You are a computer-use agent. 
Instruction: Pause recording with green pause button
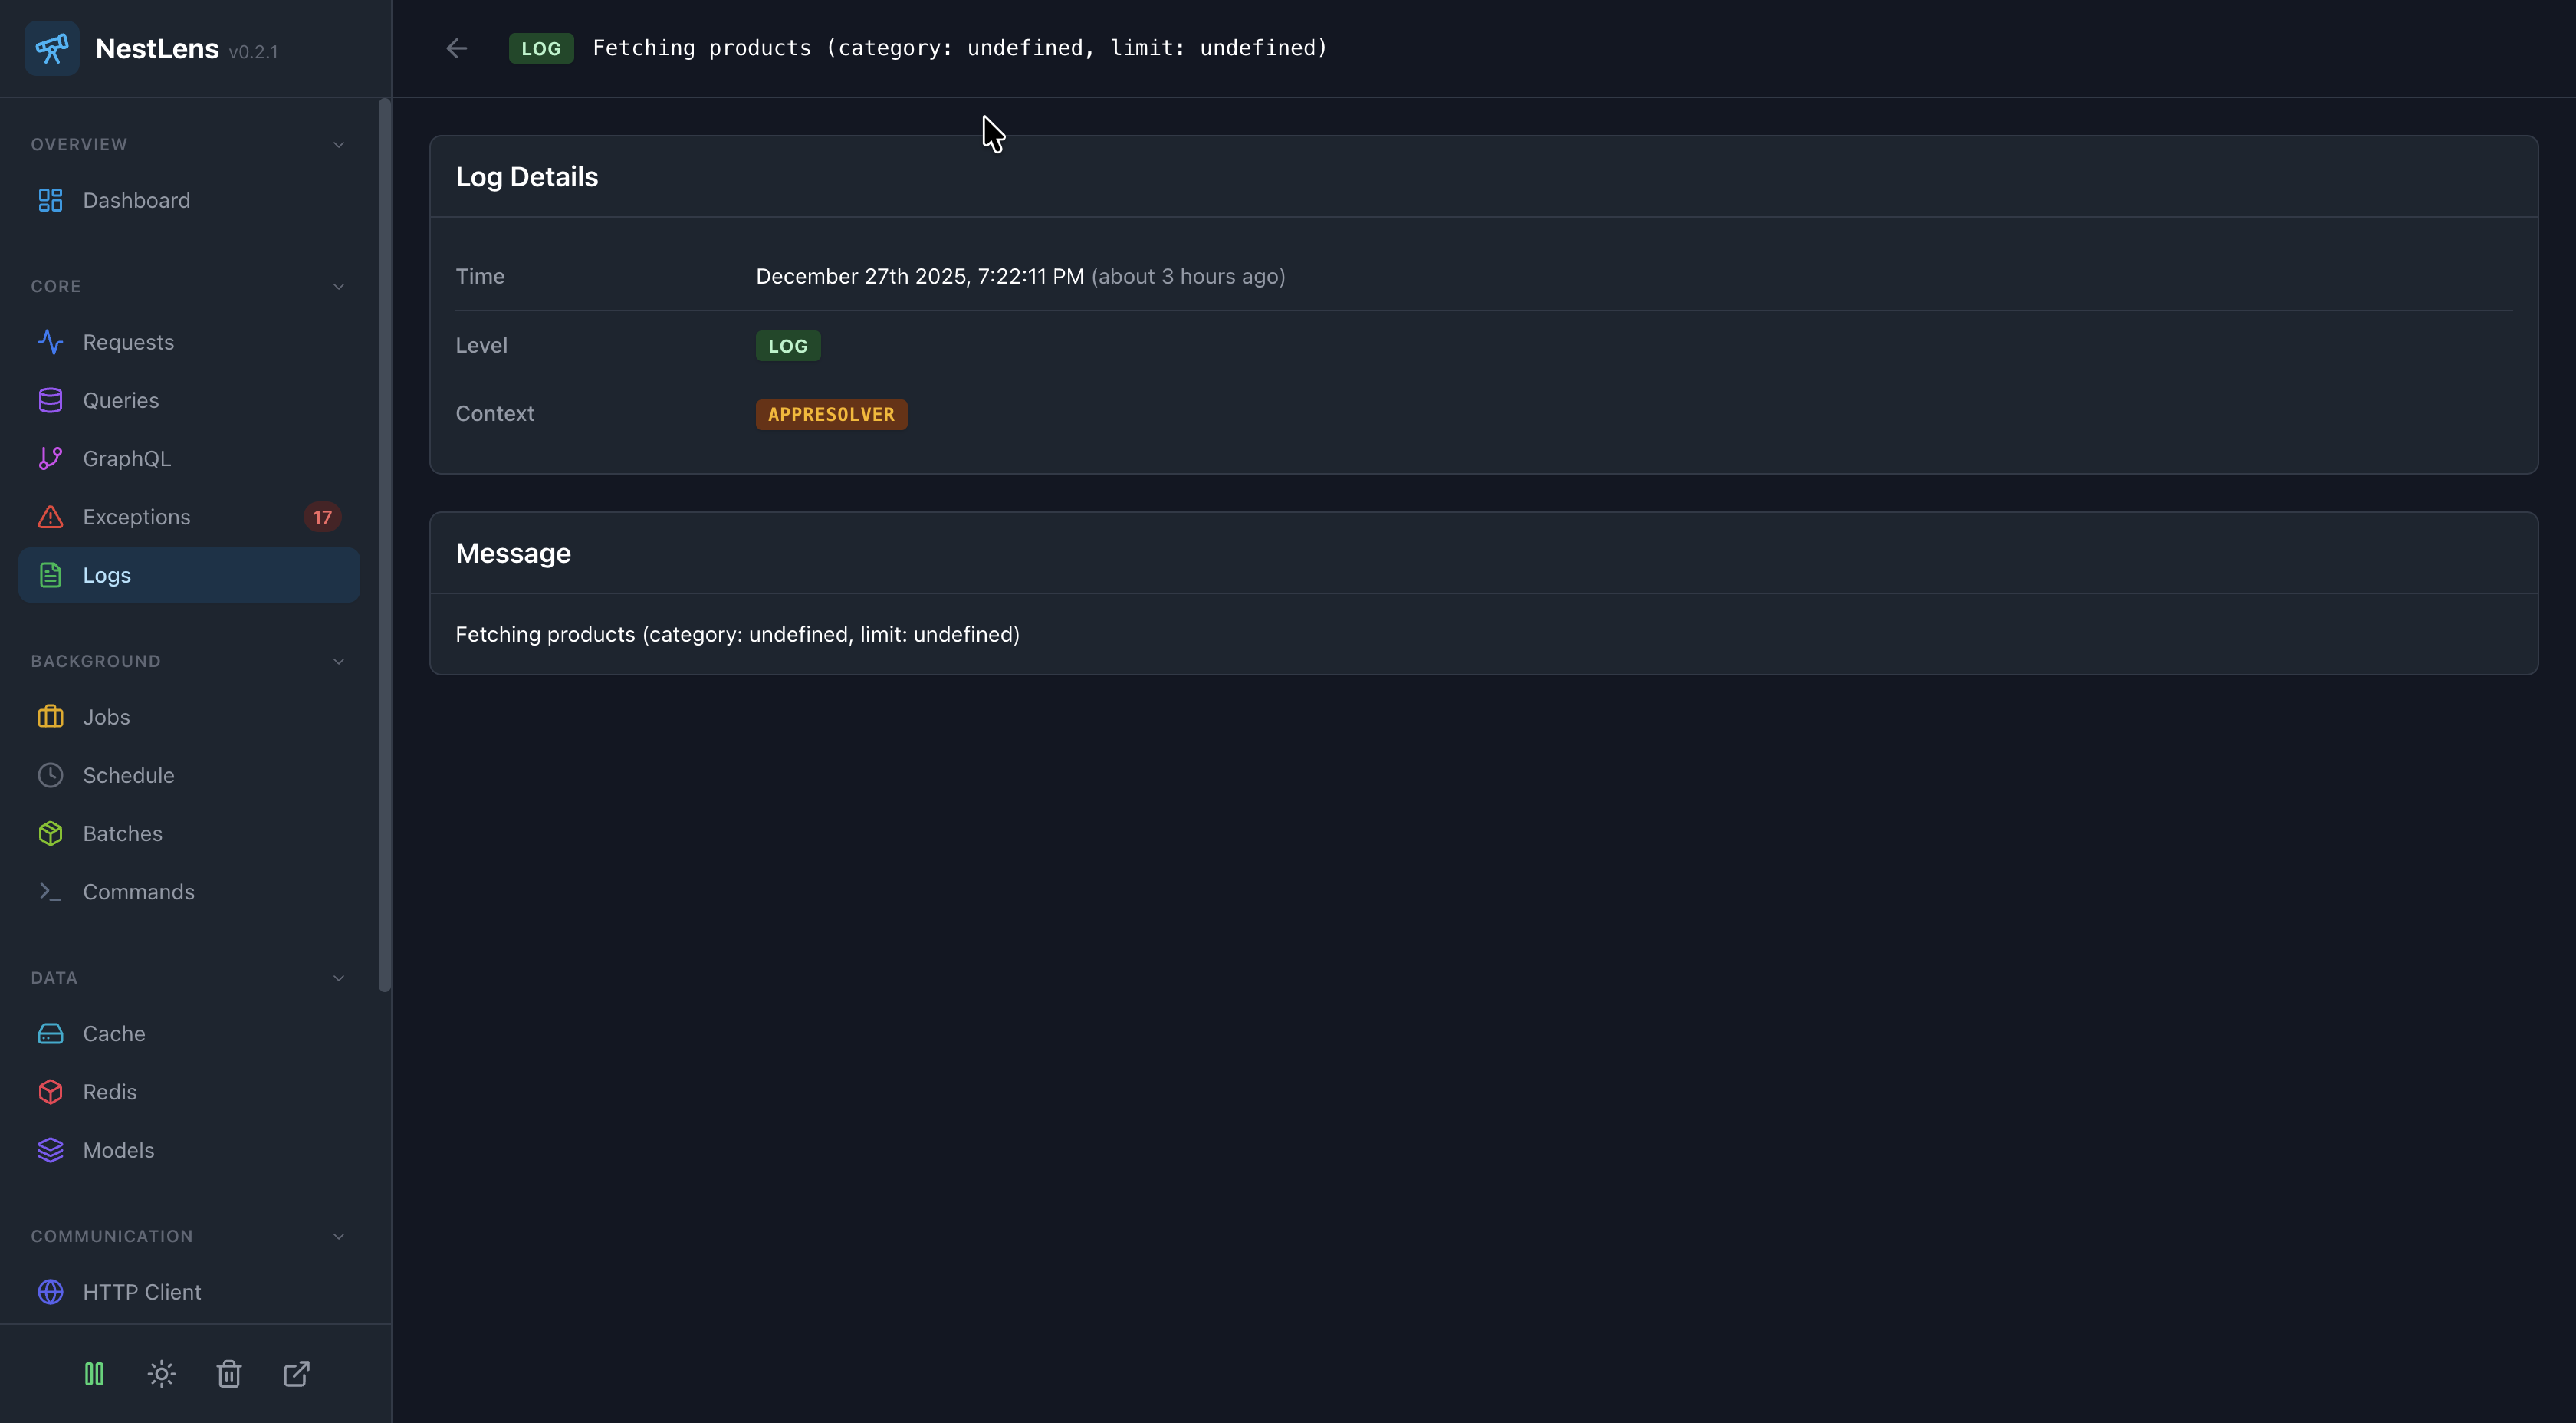click(94, 1374)
